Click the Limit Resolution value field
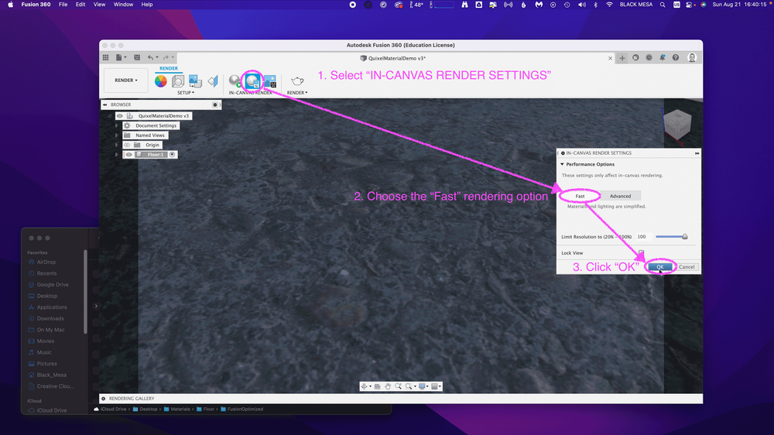The image size is (774, 435). point(643,237)
